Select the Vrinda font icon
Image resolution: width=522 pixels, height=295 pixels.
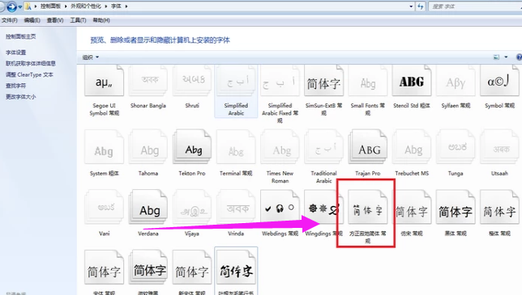236,207
